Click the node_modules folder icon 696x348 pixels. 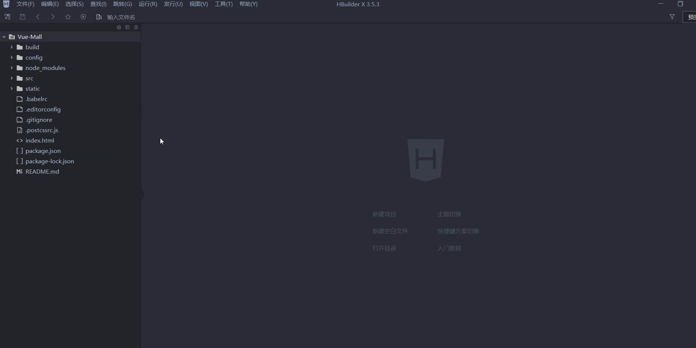[20, 68]
